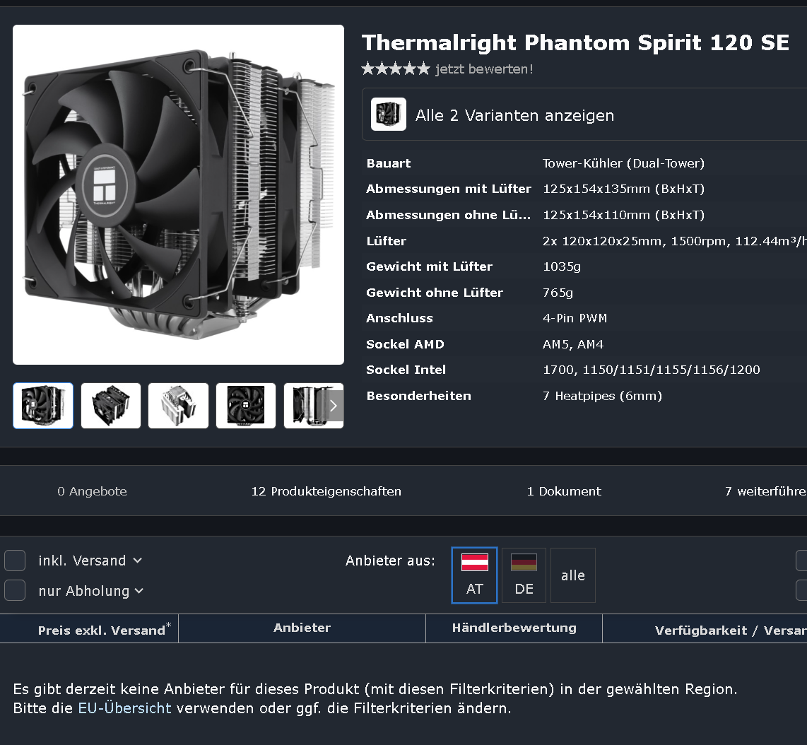The height and width of the screenshot is (745, 807).
Task: Select the Austria flag filter
Action: [475, 575]
